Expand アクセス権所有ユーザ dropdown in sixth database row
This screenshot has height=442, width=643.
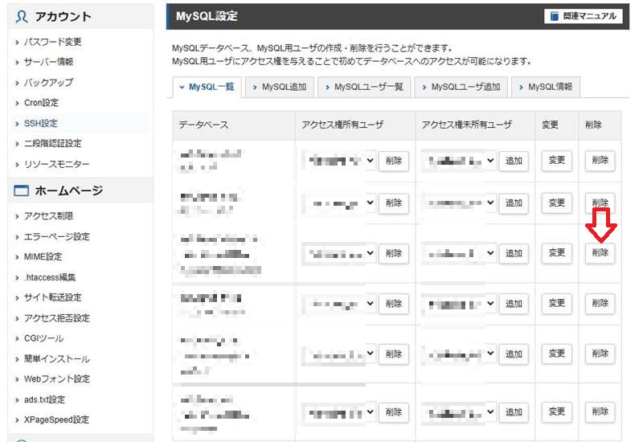coord(339,412)
